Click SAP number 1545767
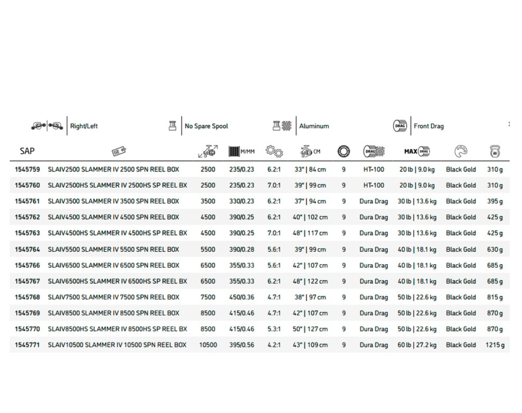This screenshot has height=413, width=522. point(27,281)
